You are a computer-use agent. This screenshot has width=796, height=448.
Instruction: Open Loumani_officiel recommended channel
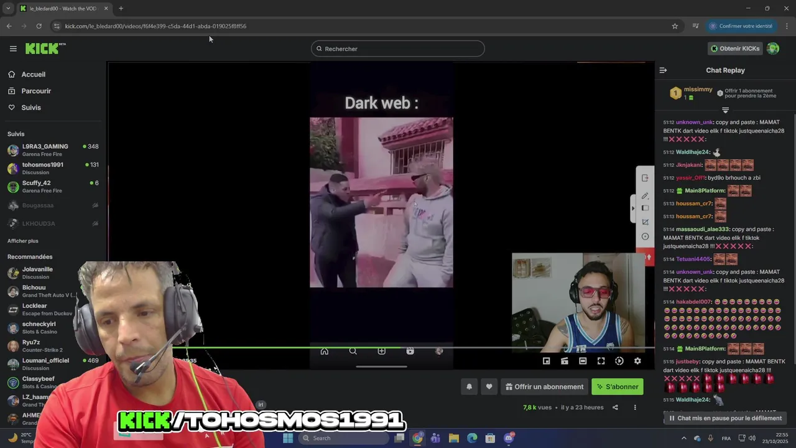coord(53,364)
